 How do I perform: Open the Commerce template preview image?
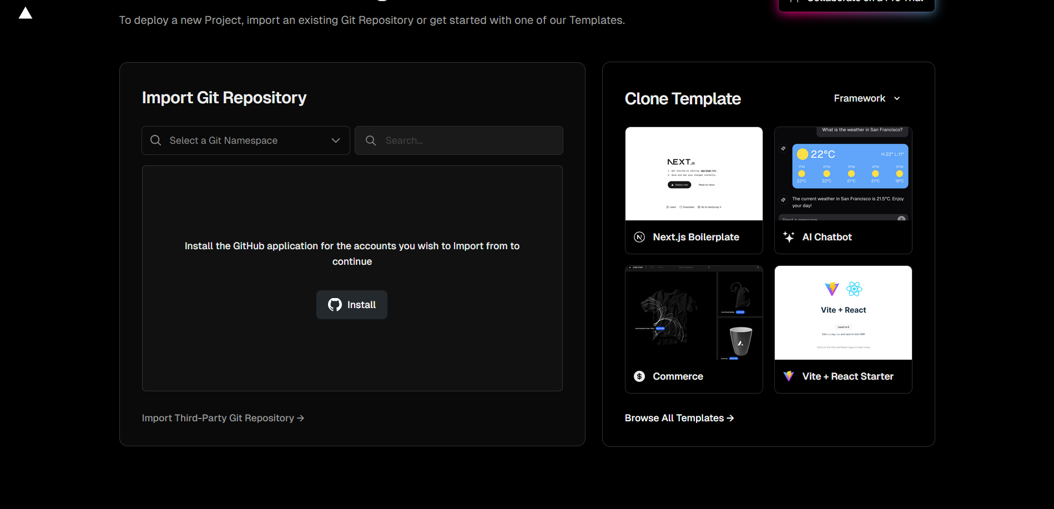coord(694,313)
